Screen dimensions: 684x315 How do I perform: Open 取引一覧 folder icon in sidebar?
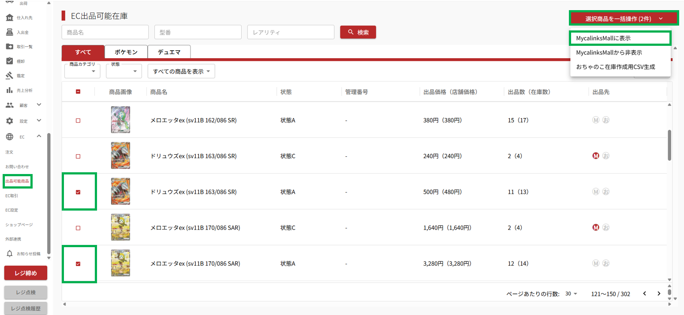pyautogui.click(x=9, y=47)
